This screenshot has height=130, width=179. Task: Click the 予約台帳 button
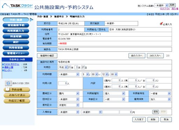coord(17,89)
